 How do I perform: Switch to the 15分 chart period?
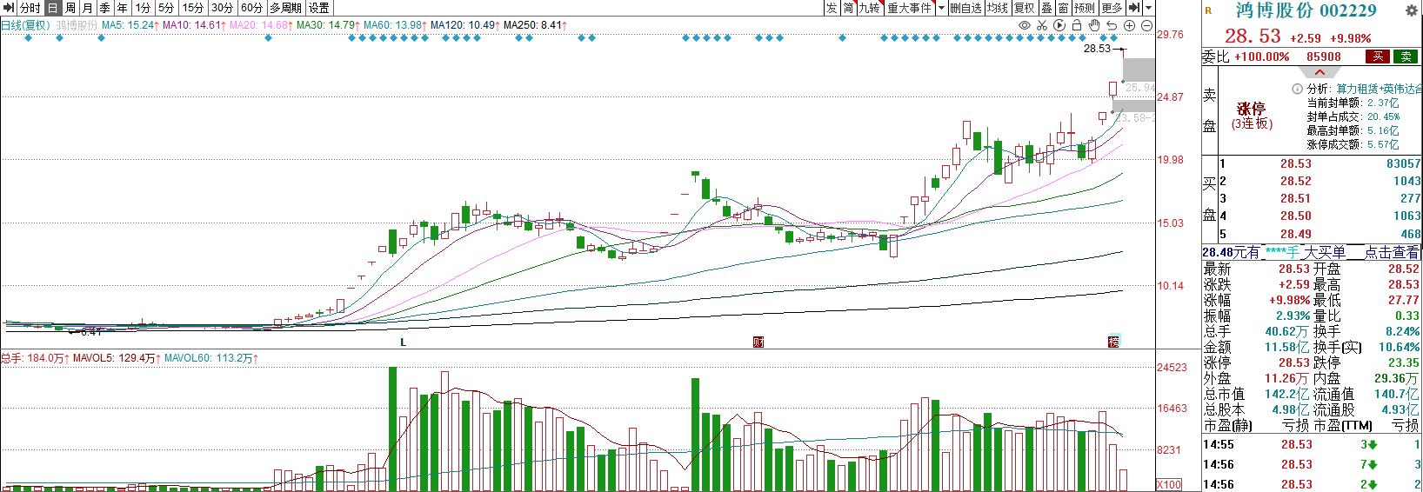193,8
